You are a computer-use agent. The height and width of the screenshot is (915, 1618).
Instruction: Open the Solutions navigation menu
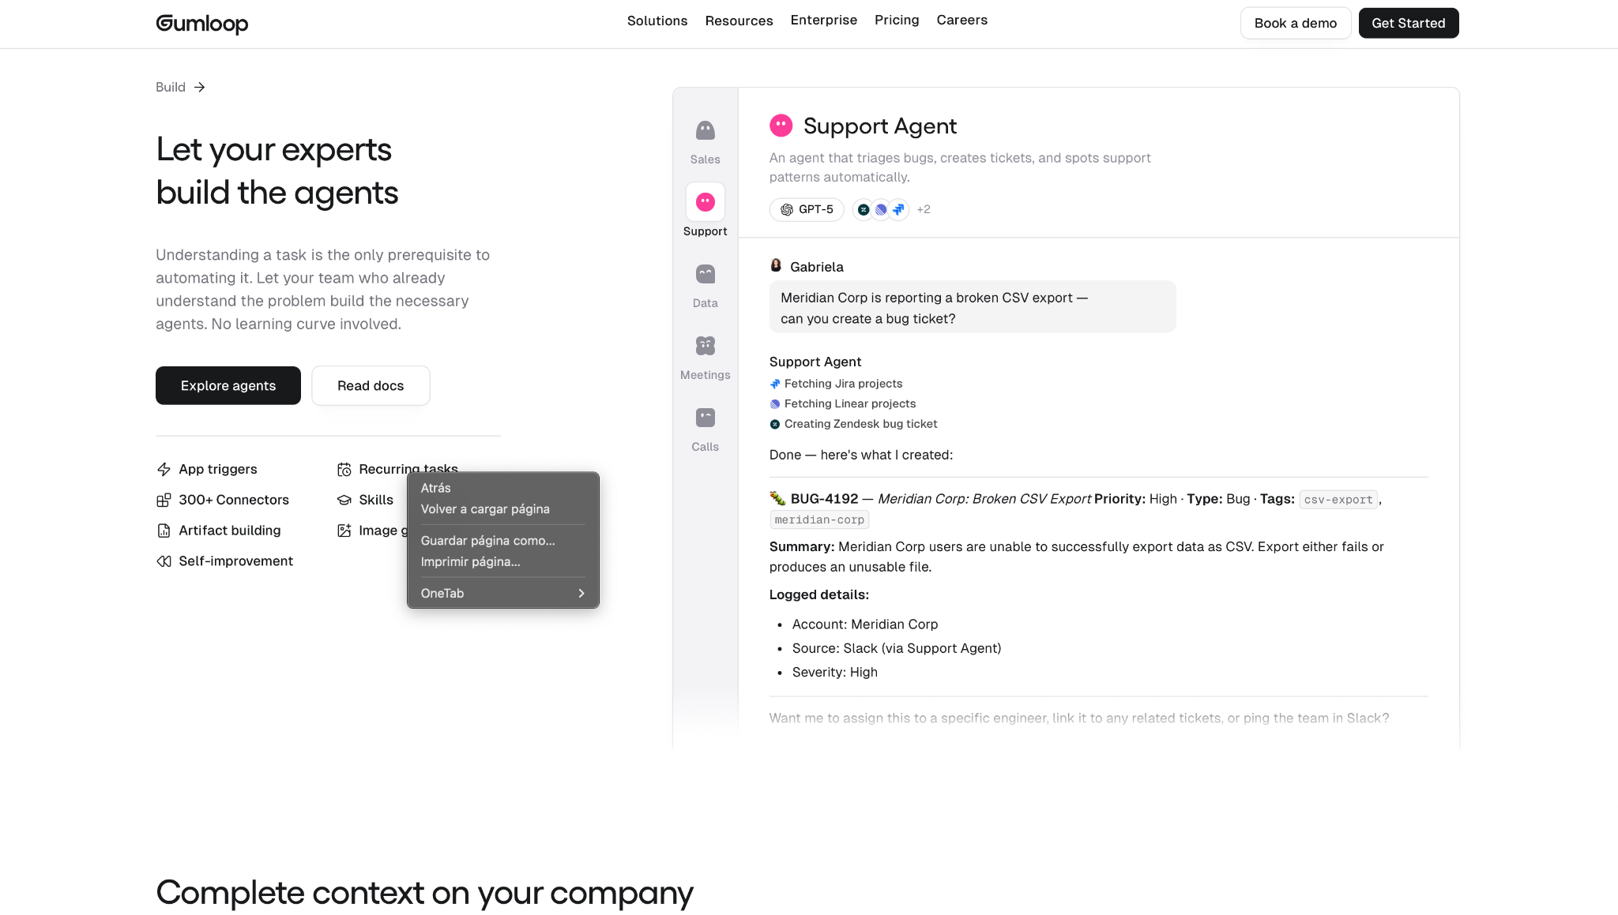pyautogui.click(x=657, y=21)
